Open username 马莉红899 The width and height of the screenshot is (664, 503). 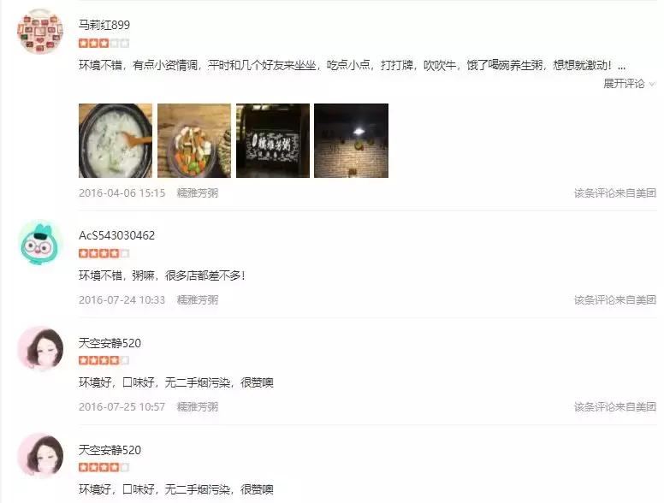pos(104,25)
